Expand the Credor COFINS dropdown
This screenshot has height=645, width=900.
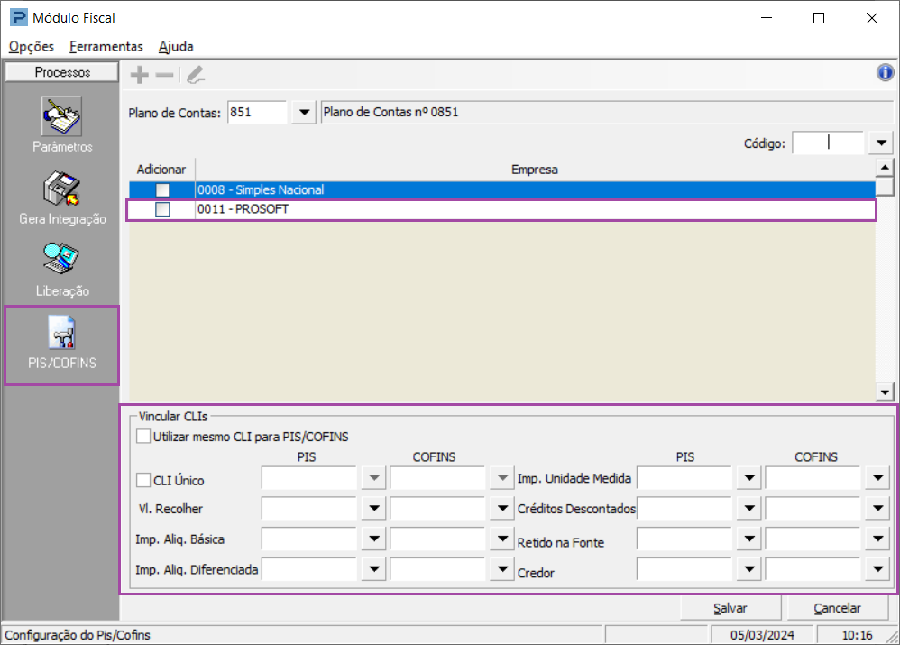pos(878,569)
